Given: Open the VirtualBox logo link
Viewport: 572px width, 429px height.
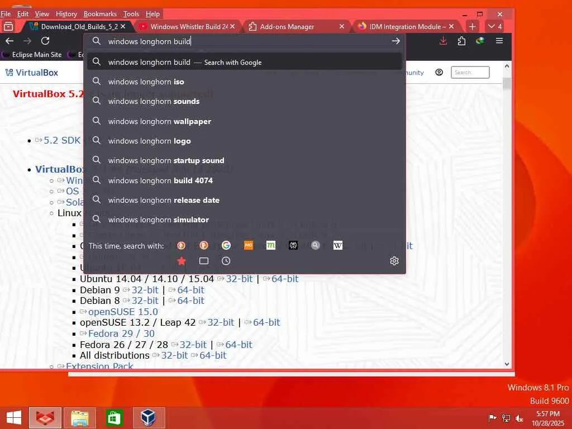Looking at the screenshot, I should point(32,73).
